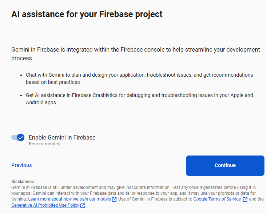
Task: Click the "AI assistance for your Firebase project" heading
Action: 87,14
